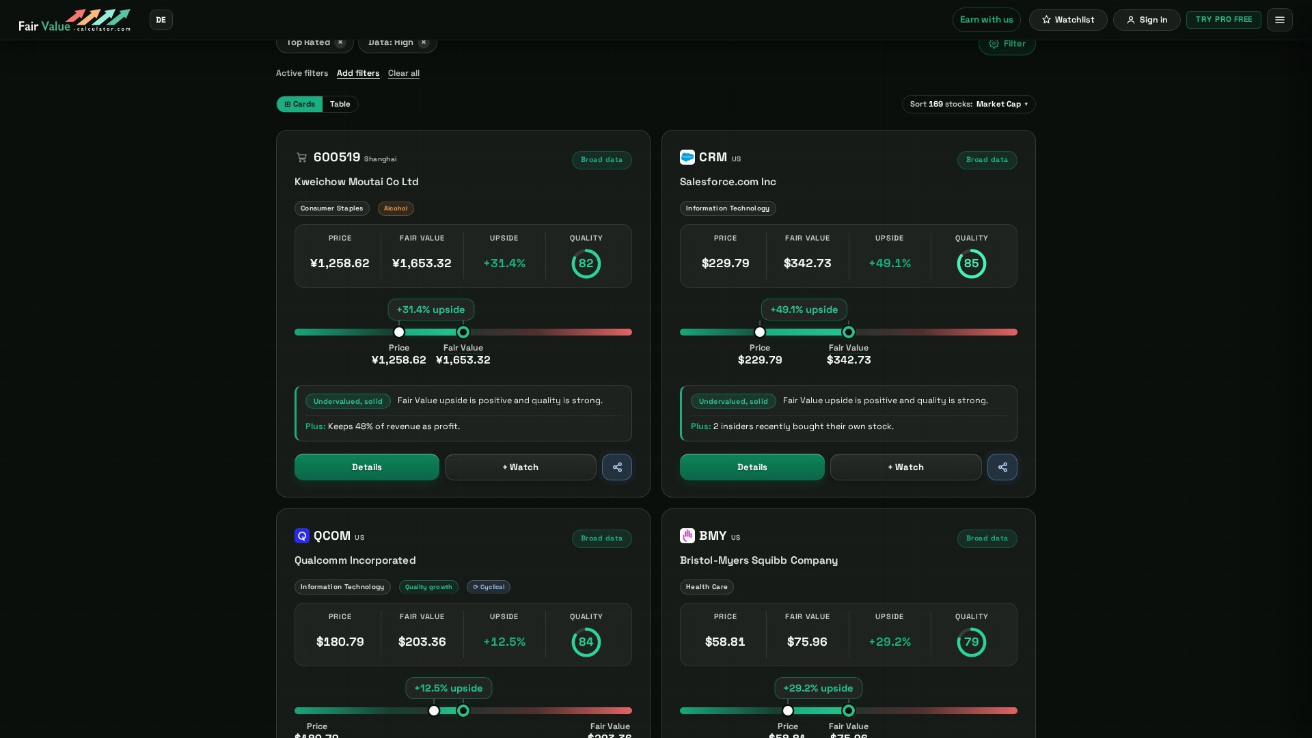Click the +49.1% upside label
The width and height of the screenshot is (1312, 738).
click(x=804, y=310)
